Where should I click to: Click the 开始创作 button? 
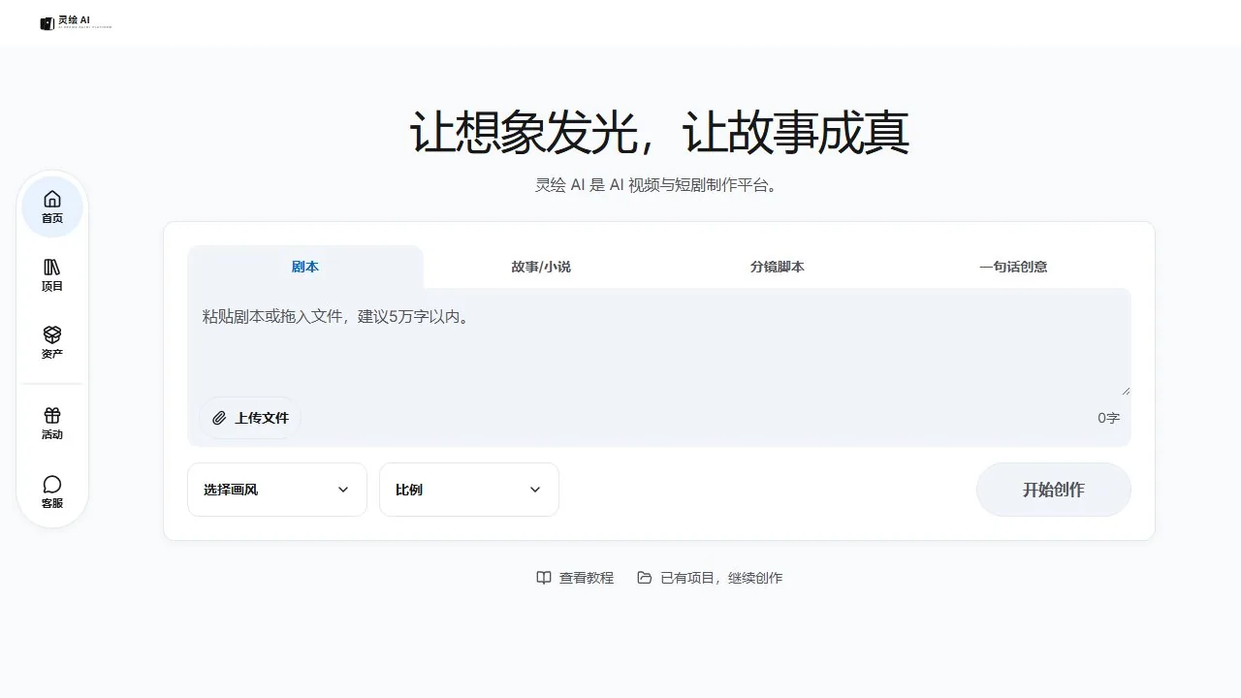coord(1054,490)
